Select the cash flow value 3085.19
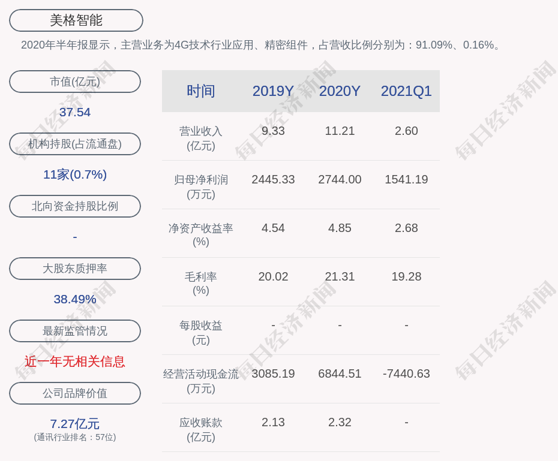Image resolution: width=558 pixels, height=461 pixels. click(274, 373)
